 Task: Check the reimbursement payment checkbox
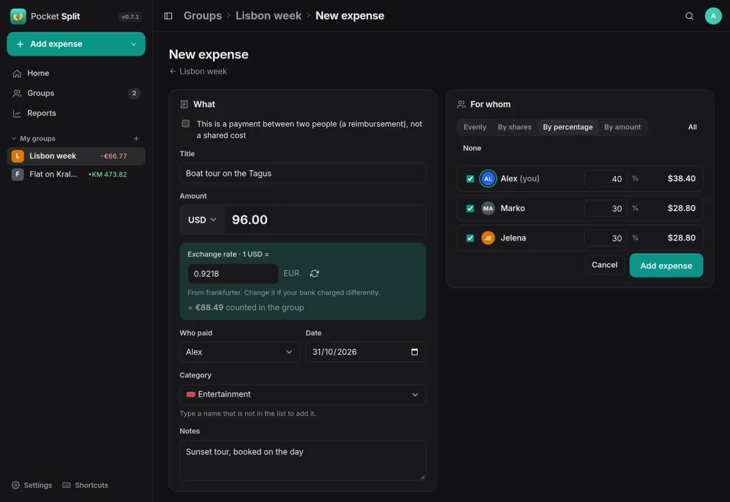[x=186, y=124]
